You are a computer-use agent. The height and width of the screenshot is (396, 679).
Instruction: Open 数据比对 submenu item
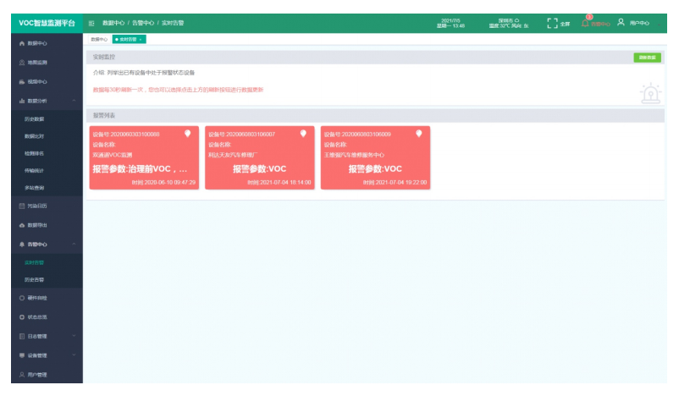[47, 136]
